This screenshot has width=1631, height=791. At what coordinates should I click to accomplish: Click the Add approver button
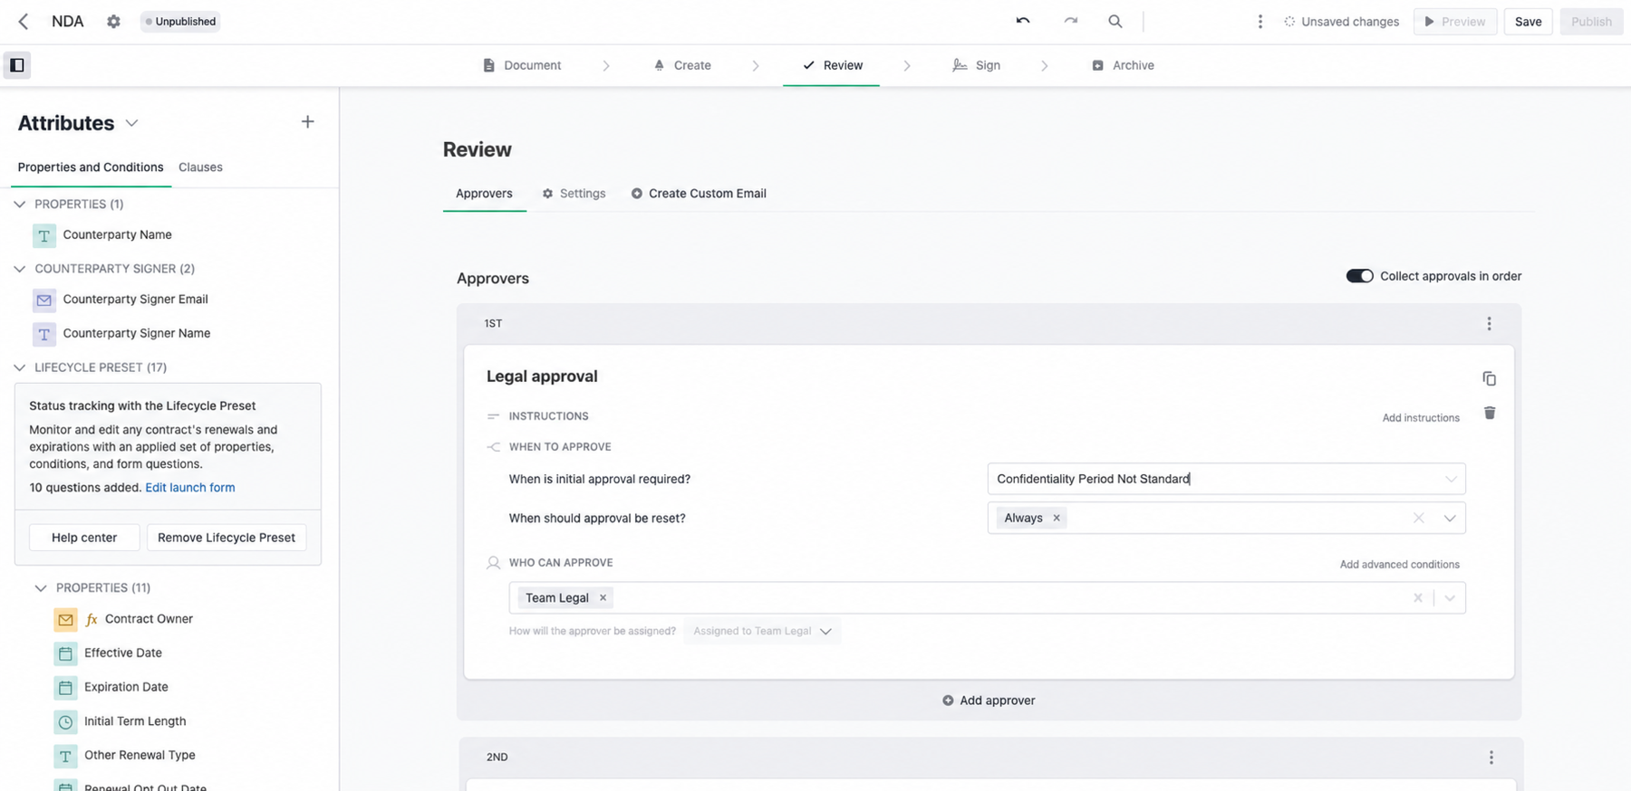(989, 700)
